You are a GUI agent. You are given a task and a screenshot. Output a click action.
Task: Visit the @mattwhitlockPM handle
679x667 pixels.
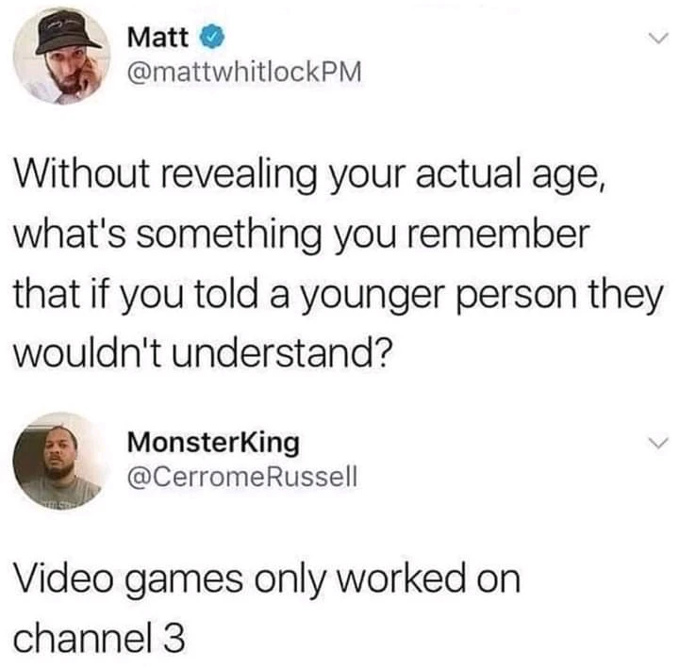click(244, 73)
